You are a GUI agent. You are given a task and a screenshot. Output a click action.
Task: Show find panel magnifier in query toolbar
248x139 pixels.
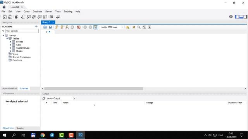[139, 27]
